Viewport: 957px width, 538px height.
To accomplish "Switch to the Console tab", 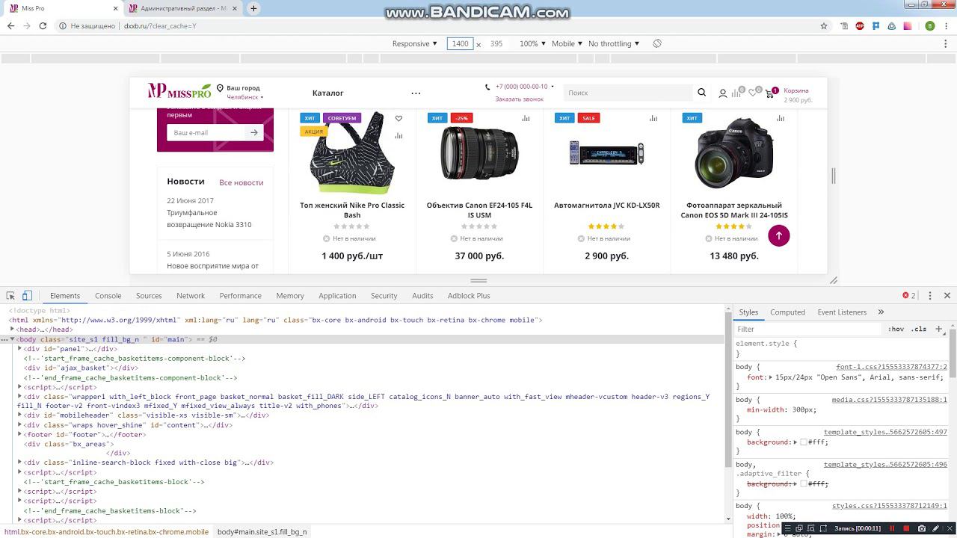I will coord(108,295).
